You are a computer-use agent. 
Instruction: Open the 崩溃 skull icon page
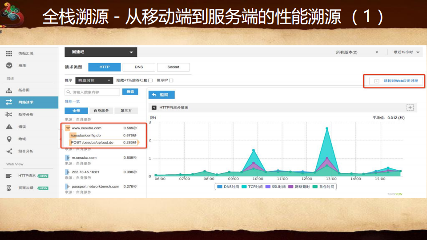pyautogui.click(x=9, y=66)
